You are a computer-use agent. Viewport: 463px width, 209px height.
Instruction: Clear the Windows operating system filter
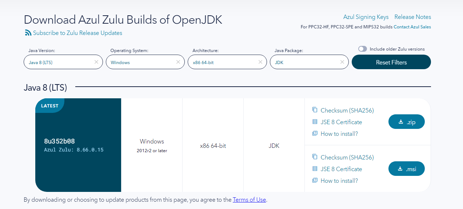point(178,62)
